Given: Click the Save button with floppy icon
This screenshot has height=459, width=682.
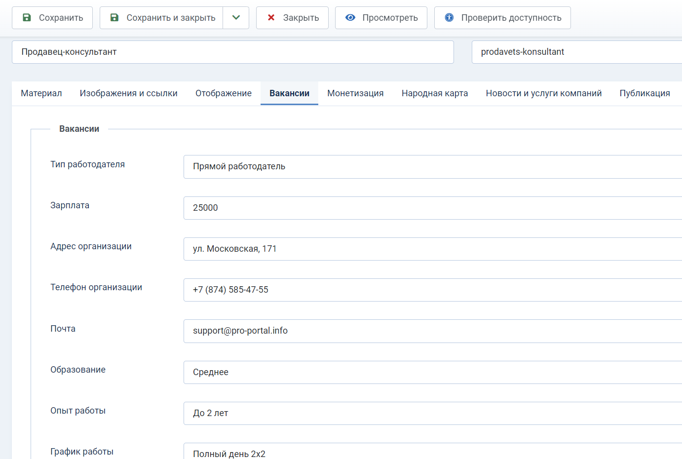Looking at the screenshot, I should (x=52, y=18).
